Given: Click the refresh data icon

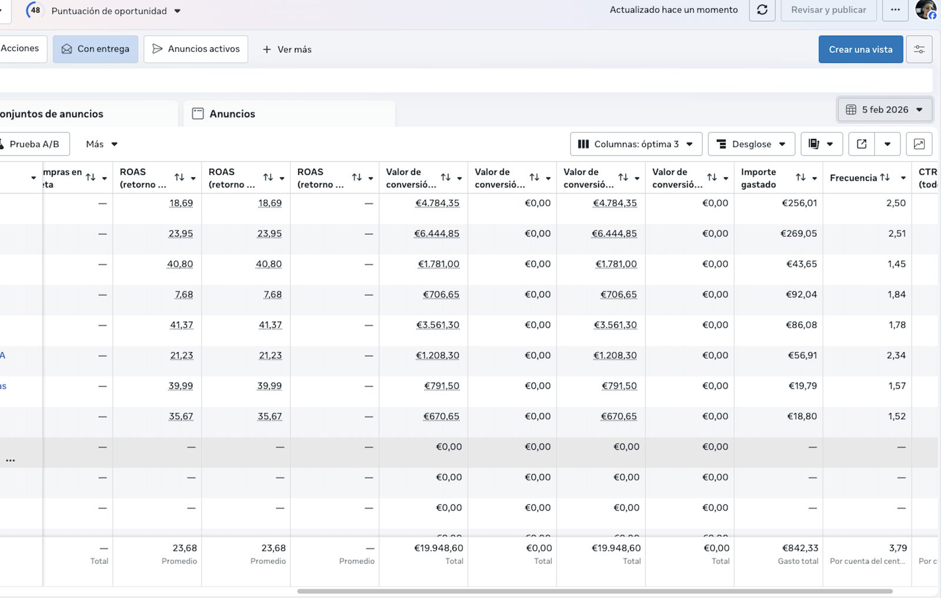Looking at the screenshot, I should coord(762,10).
